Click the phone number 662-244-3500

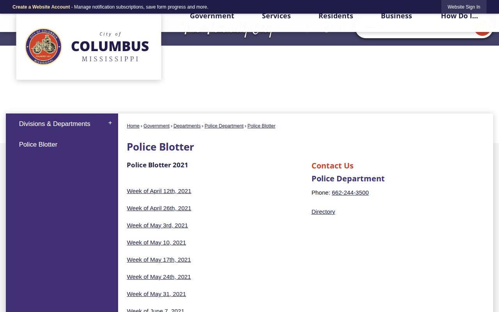point(350,193)
